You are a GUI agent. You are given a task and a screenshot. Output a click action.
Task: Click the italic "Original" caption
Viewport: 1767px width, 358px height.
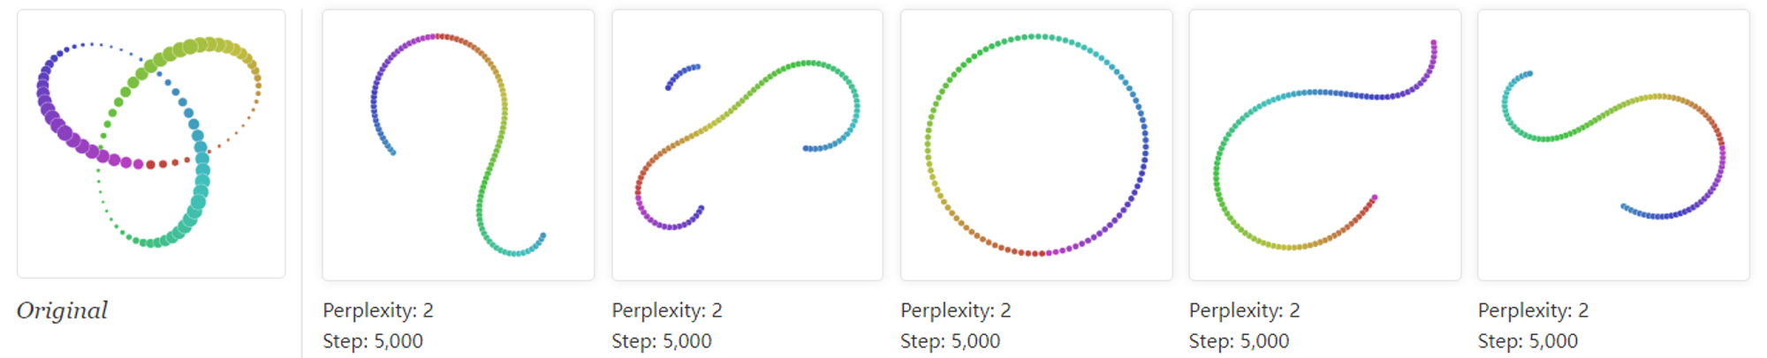point(62,310)
